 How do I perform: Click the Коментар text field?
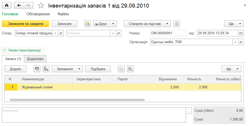coord(94,115)
